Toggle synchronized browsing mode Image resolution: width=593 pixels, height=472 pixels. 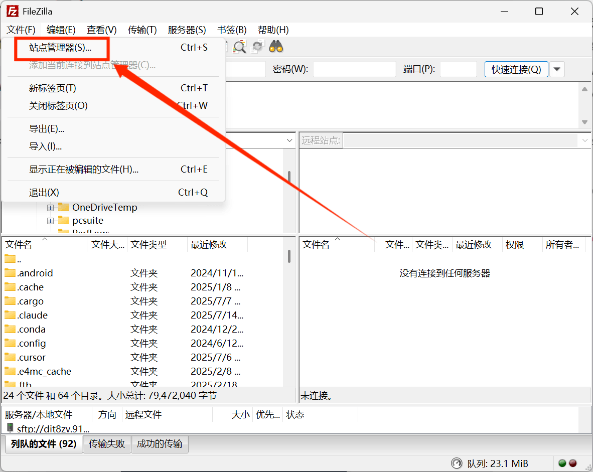257,47
